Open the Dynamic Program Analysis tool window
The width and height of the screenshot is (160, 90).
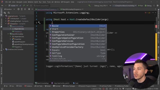tap(87, 86)
